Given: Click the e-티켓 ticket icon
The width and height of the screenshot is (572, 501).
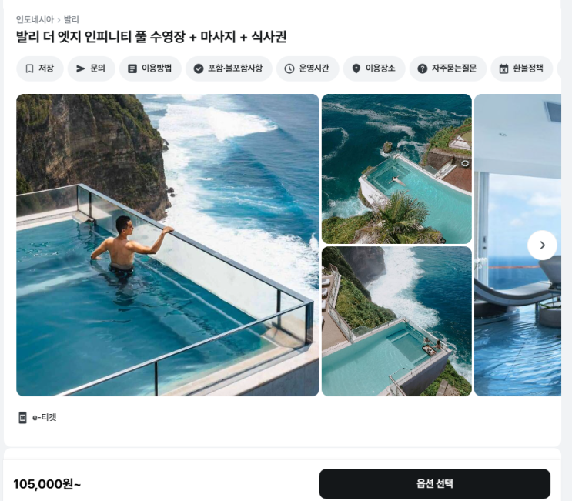Looking at the screenshot, I should pos(22,417).
